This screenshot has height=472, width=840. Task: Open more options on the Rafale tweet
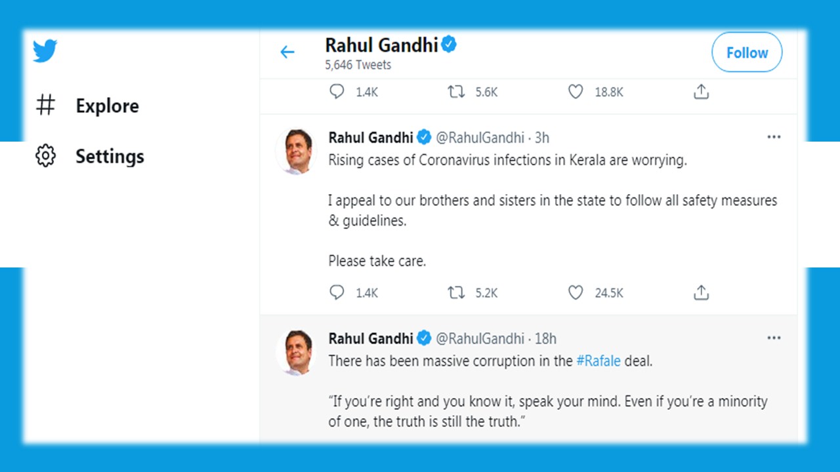774,337
